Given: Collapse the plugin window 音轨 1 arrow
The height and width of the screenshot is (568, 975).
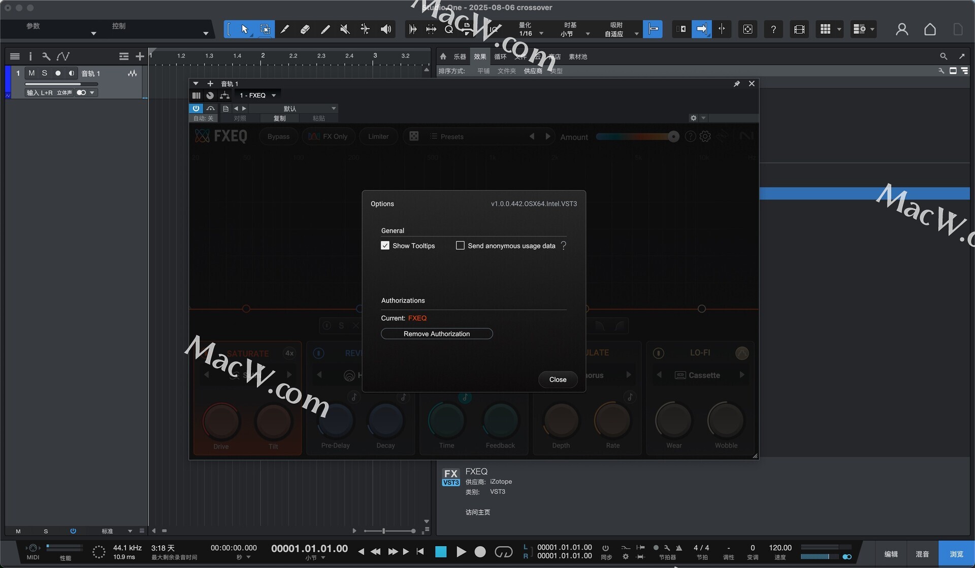Looking at the screenshot, I should tap(196, 84).
